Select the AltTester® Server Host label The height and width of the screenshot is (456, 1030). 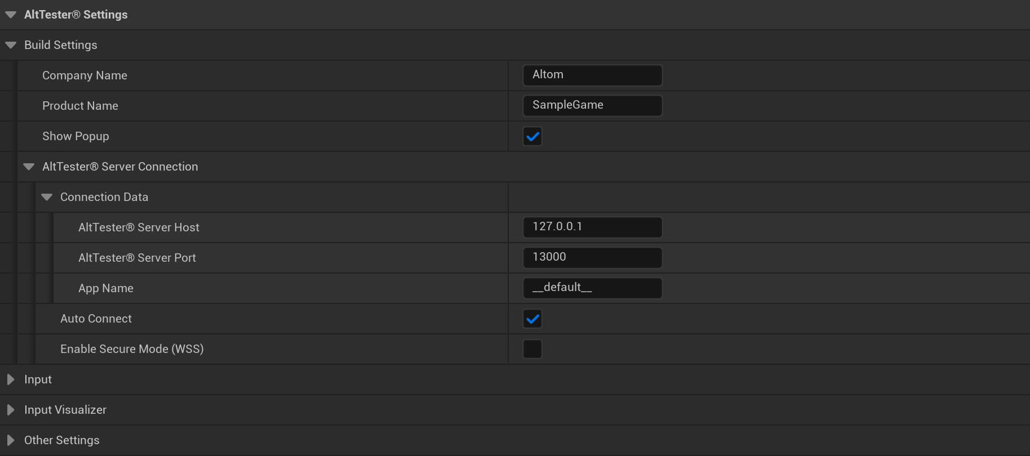coord(139,227)
